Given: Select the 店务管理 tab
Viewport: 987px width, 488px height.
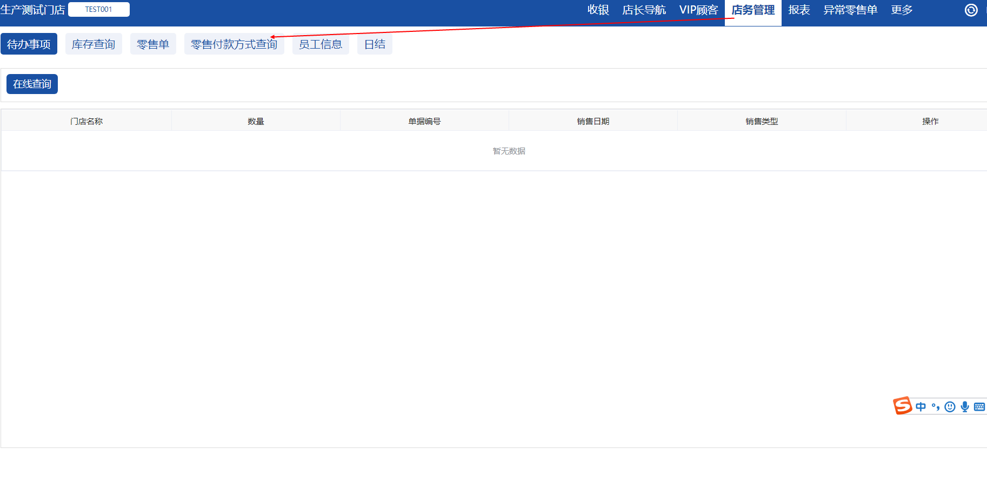Looking at the screenshot, I should click(753, 10).
